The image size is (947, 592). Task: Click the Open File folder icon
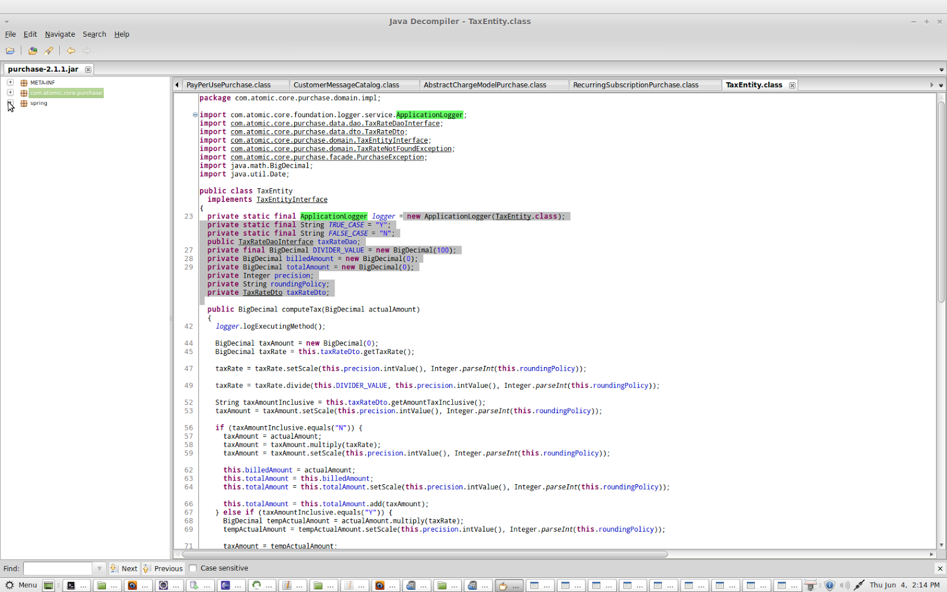[10, 51]
